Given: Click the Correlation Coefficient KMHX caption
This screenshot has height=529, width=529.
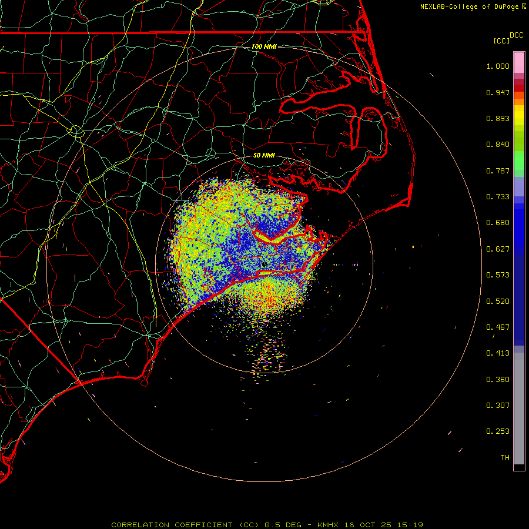Looking at the screenshot, I should pyautogui.click(x=267, y=525).
